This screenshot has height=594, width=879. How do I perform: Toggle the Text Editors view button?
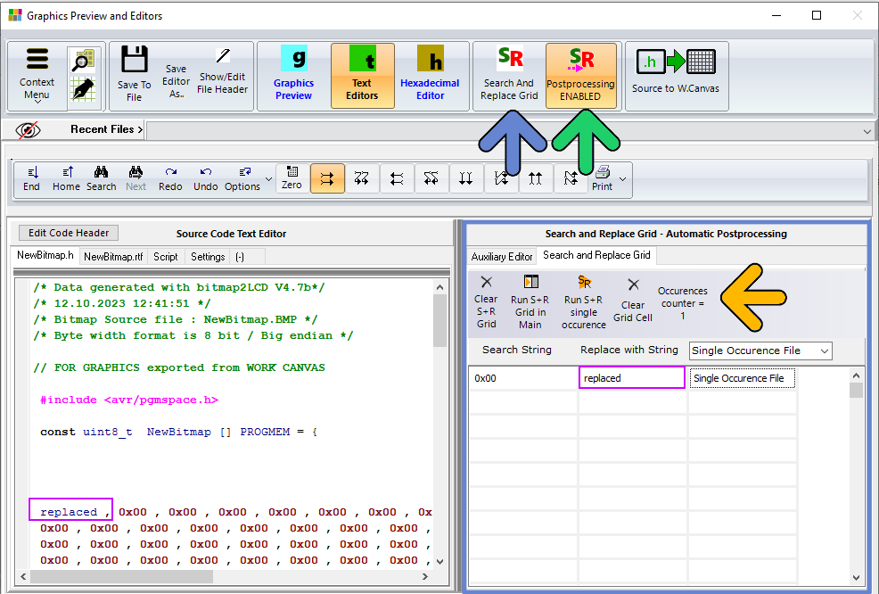pos(362,75)
